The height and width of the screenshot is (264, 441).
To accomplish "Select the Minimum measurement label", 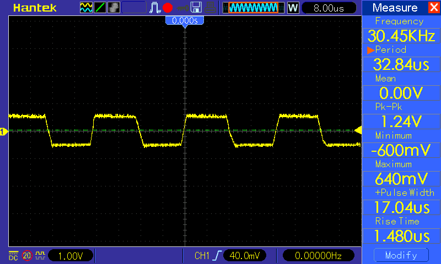I will click(394, 136).
